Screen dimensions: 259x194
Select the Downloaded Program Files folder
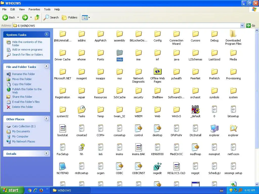click(x=233, y=34)
